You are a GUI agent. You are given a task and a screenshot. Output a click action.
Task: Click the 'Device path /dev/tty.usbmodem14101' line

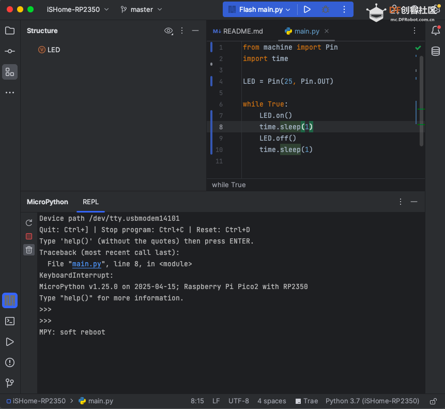(x=109, y=219)
